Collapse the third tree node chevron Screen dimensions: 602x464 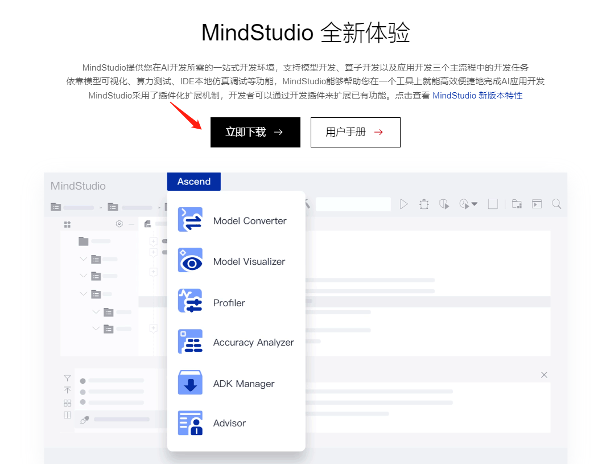pos(83,294)
